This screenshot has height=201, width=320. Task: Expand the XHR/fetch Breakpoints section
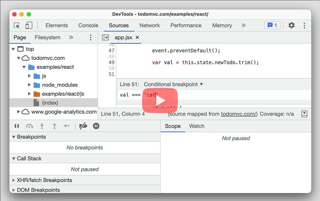click(x=14, y=180)
